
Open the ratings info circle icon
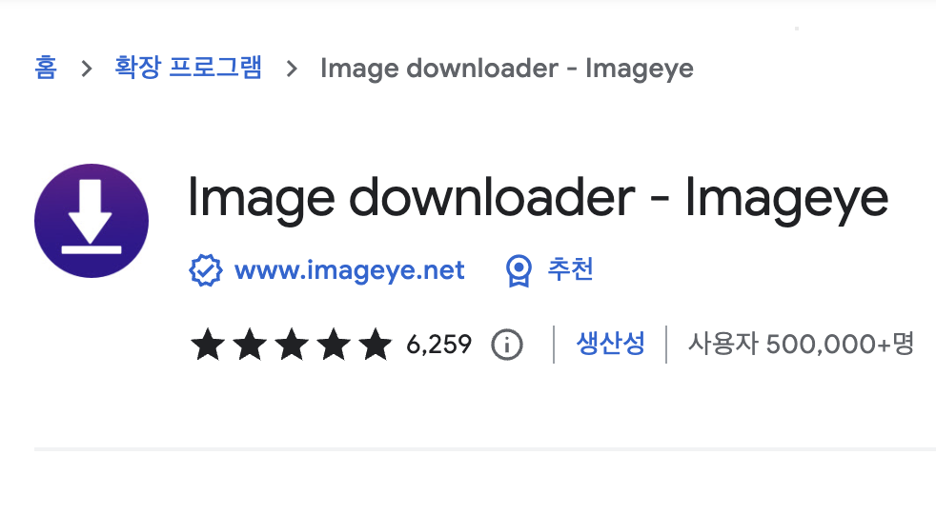pyautogui.click(x=507, y=345)
